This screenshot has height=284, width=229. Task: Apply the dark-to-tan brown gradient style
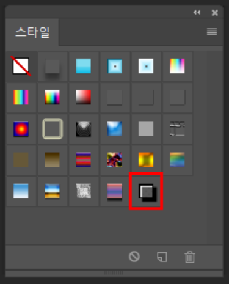point(53,160)
